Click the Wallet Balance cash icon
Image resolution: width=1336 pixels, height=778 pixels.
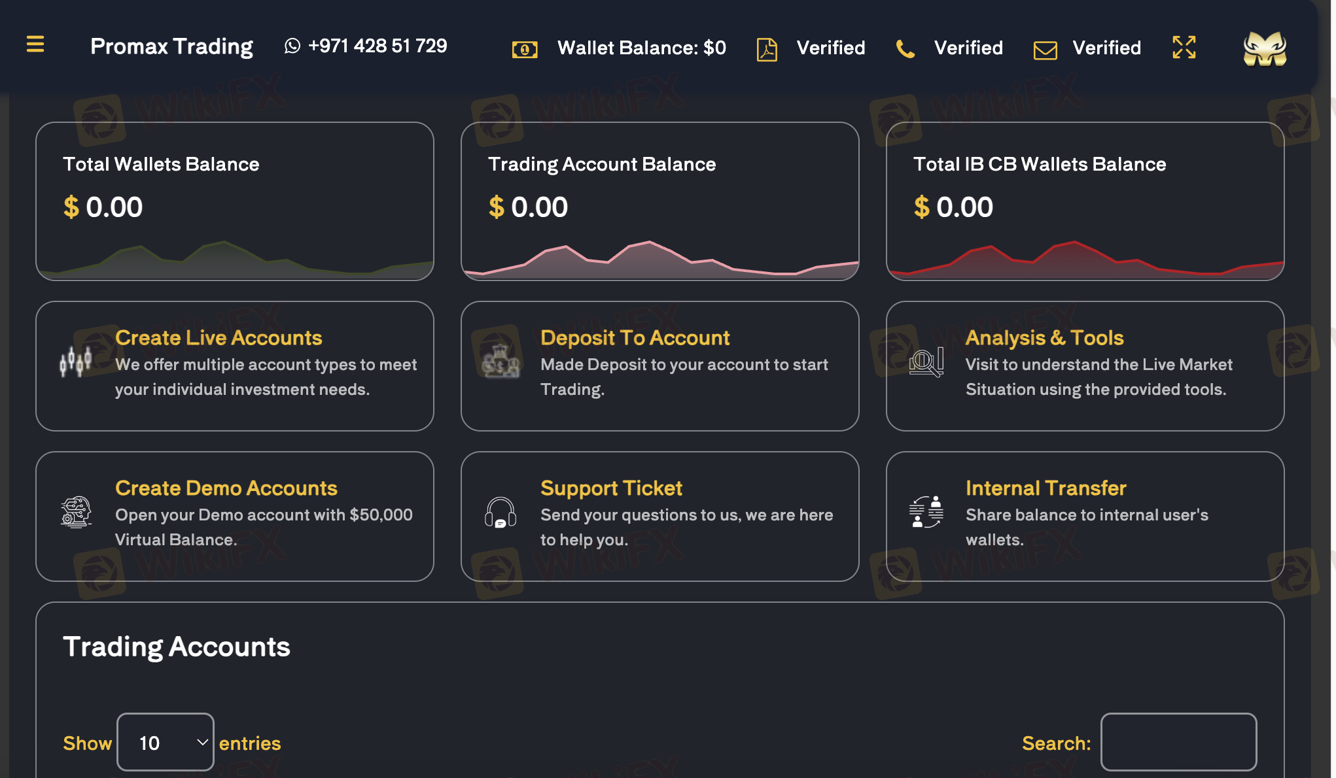525,49
